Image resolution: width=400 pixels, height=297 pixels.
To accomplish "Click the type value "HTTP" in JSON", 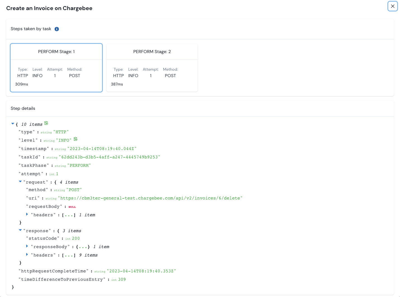I will click(61, 132).
